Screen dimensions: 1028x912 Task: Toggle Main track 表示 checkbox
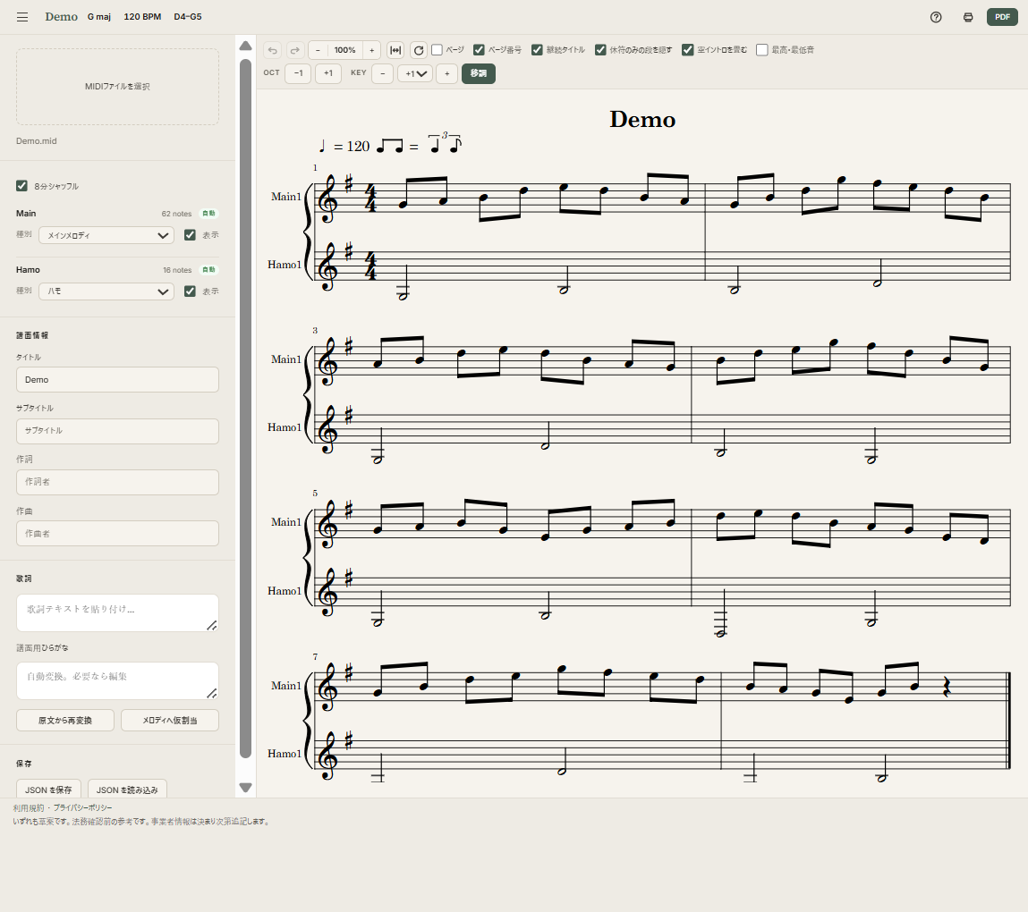[191, 235]
